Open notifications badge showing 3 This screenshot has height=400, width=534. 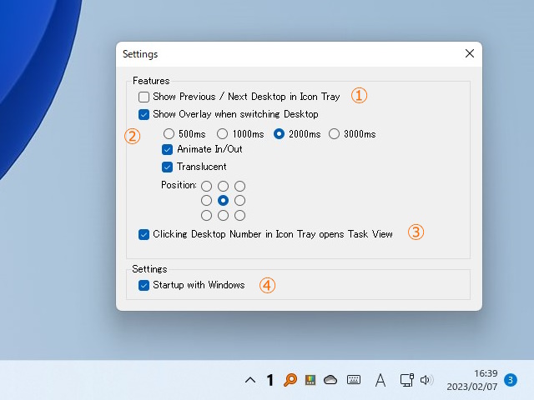511,380
